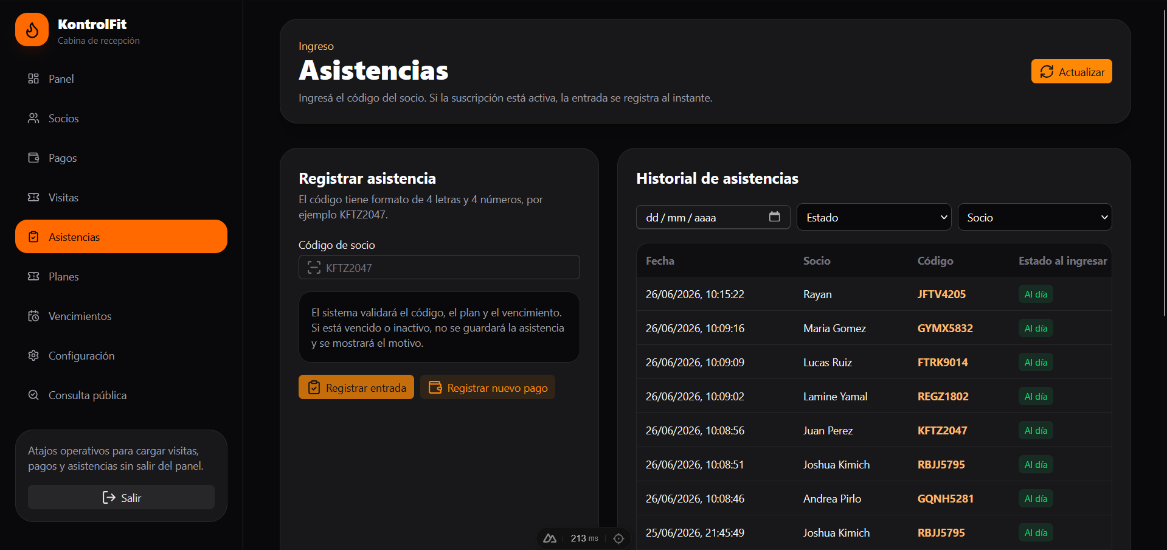Click the Registrar entrada button
Image resolution: width=1167 pixels, height=550 pixels.
pos(356,388)
